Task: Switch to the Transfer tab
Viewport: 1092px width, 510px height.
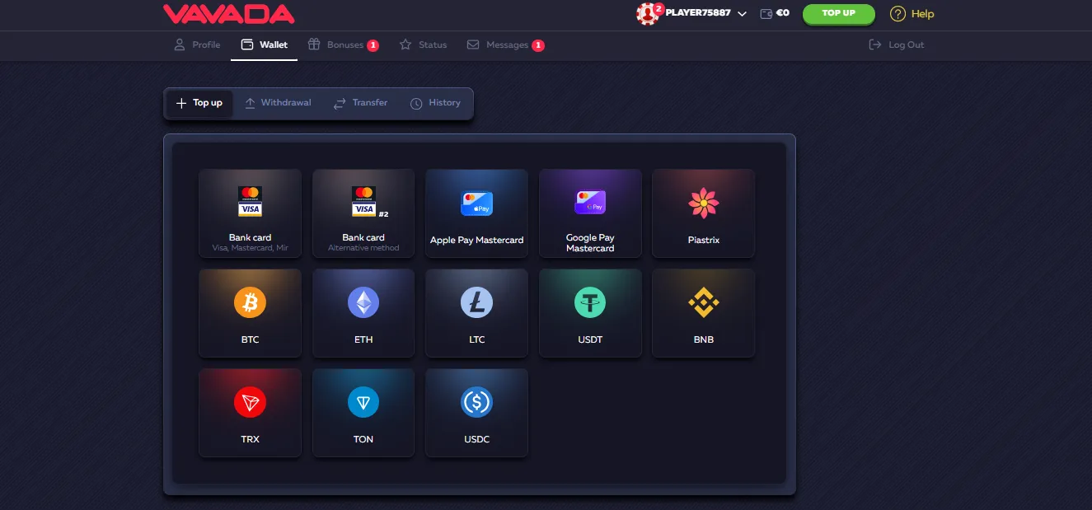Action: [x=360, y=103]
